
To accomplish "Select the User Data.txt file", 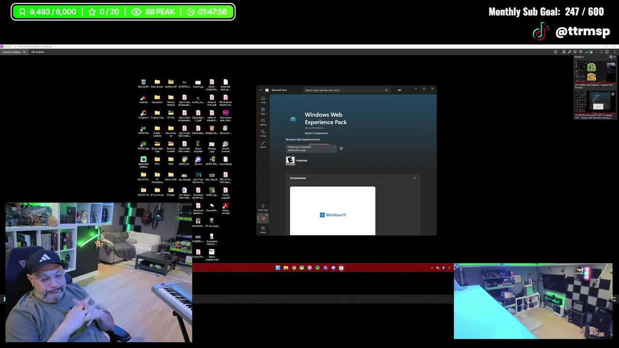I will (225, 161).
